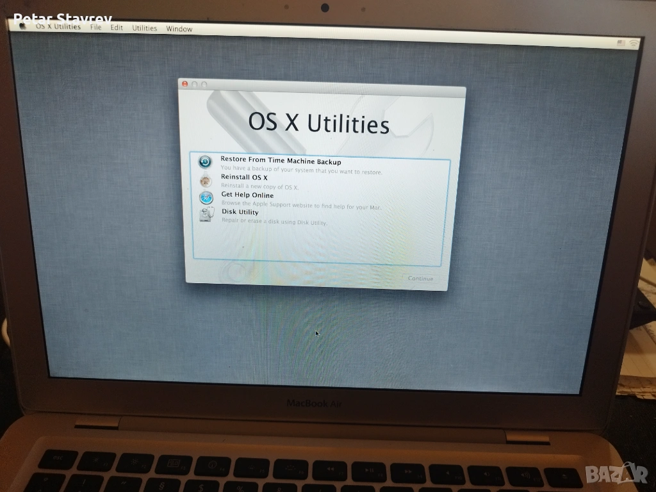Open the Utilities menu in menu bar
This screenshot has width=656, height=492.
click(145, 28)
